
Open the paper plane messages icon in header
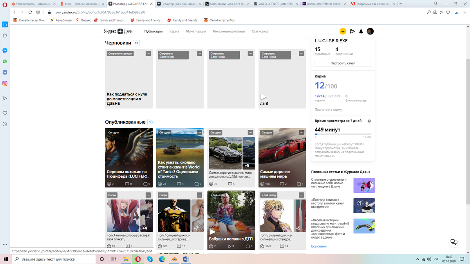[352, 31]
